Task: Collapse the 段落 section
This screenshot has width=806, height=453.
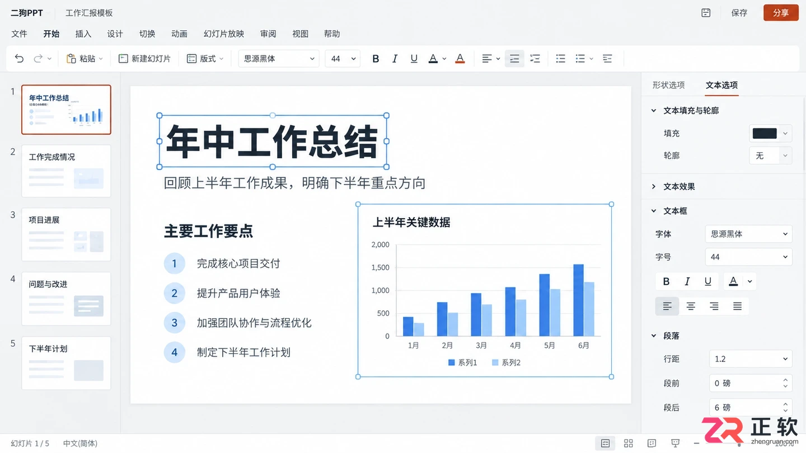Action: point(654,336)
